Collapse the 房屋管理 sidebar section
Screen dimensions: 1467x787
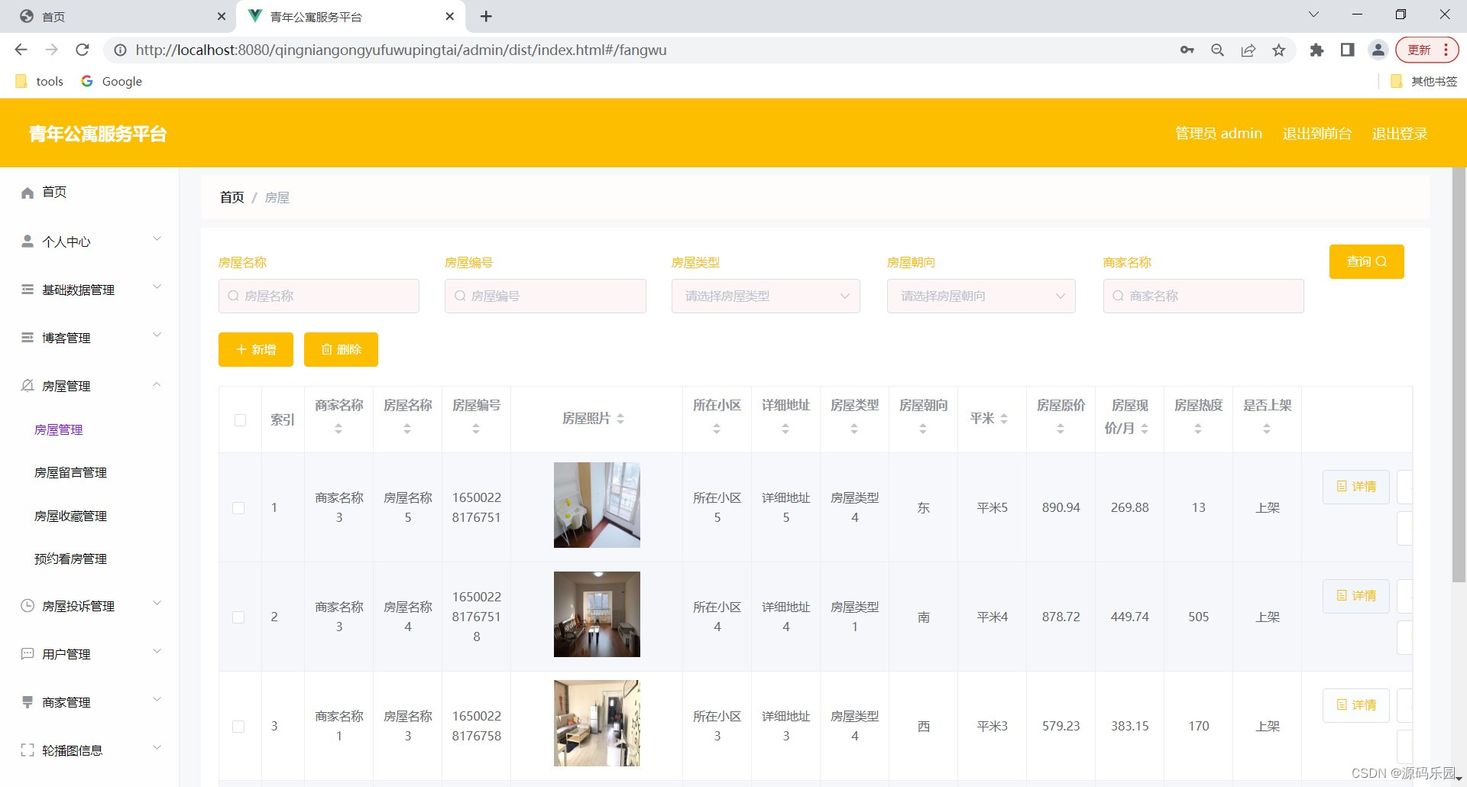[x=157, y=385]
